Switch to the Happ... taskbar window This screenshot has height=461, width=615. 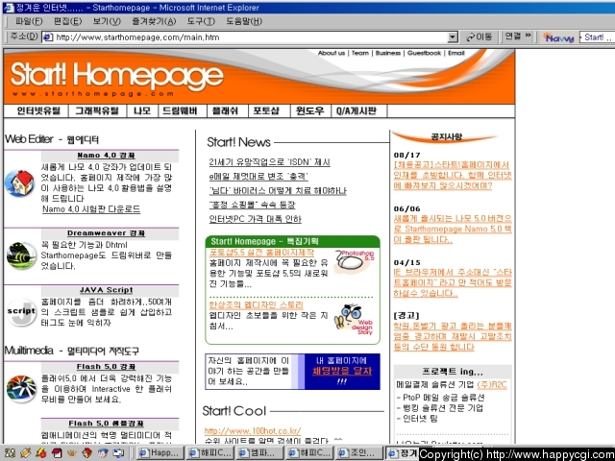click(160, 453)
